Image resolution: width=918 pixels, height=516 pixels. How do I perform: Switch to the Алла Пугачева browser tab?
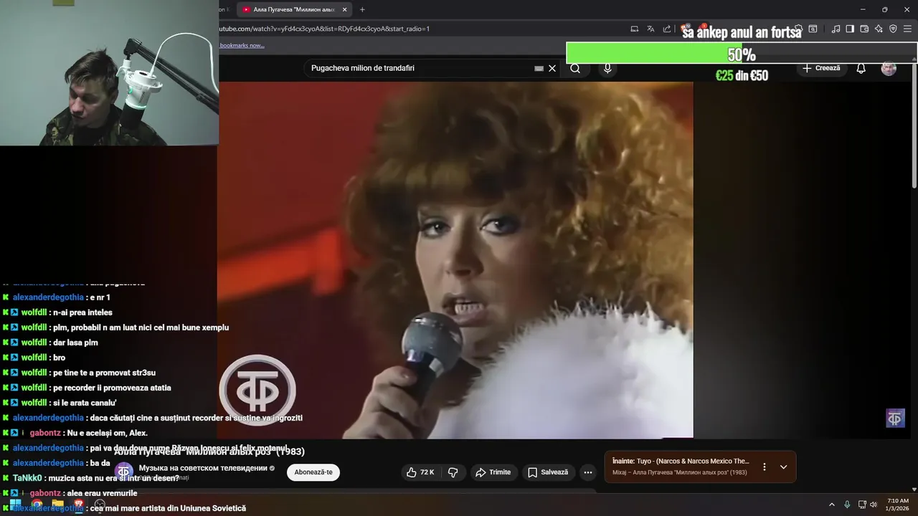point(294,9)
